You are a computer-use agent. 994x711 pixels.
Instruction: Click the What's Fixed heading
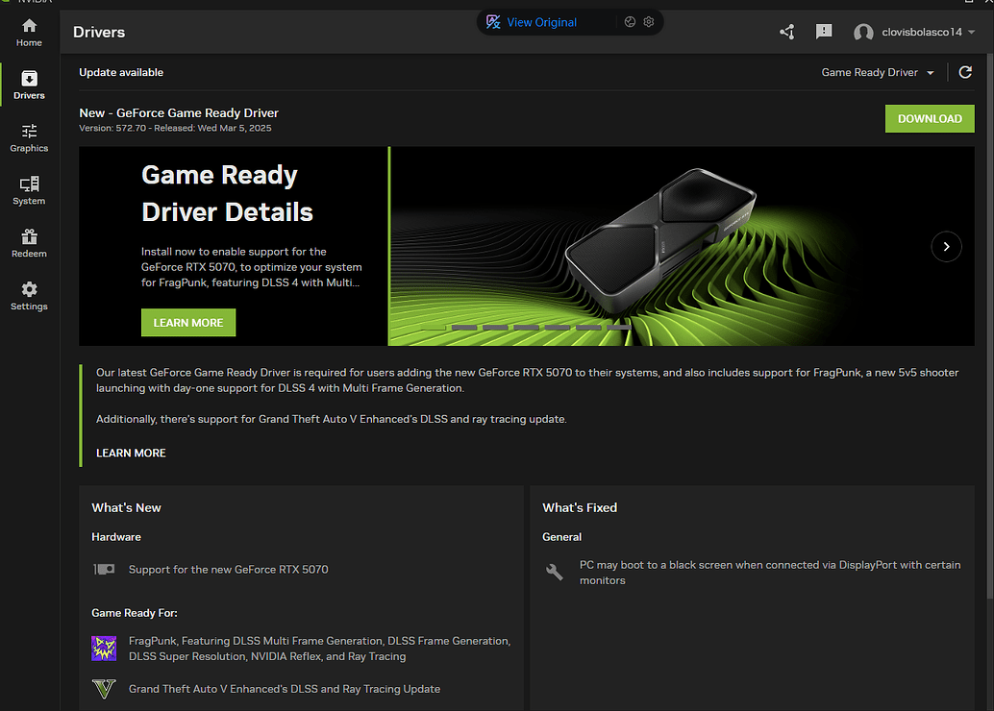pos(580,507)
